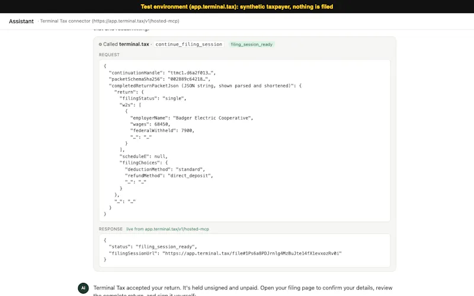Click 'live from app.terminal.tax/v1/hosted-mcp' text
474x296 pixels.
[x=168, y=229]
